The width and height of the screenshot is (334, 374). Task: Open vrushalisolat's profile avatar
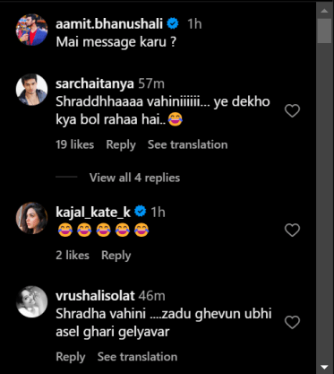point(31,301)
